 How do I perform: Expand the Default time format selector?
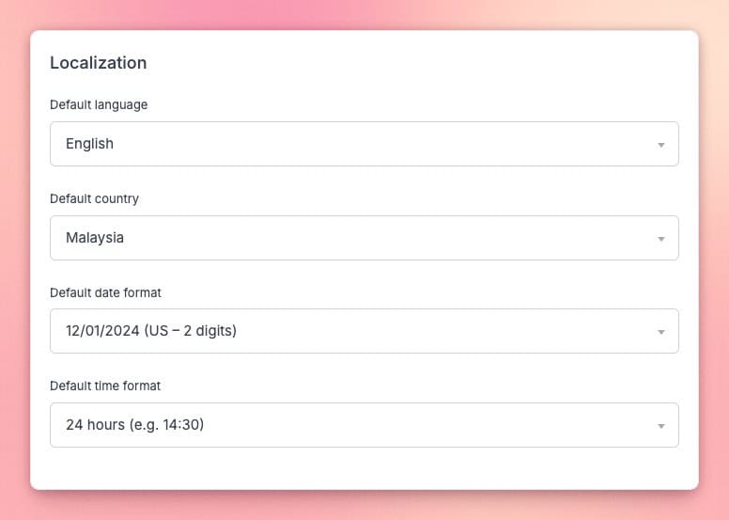tap(364, 425)
